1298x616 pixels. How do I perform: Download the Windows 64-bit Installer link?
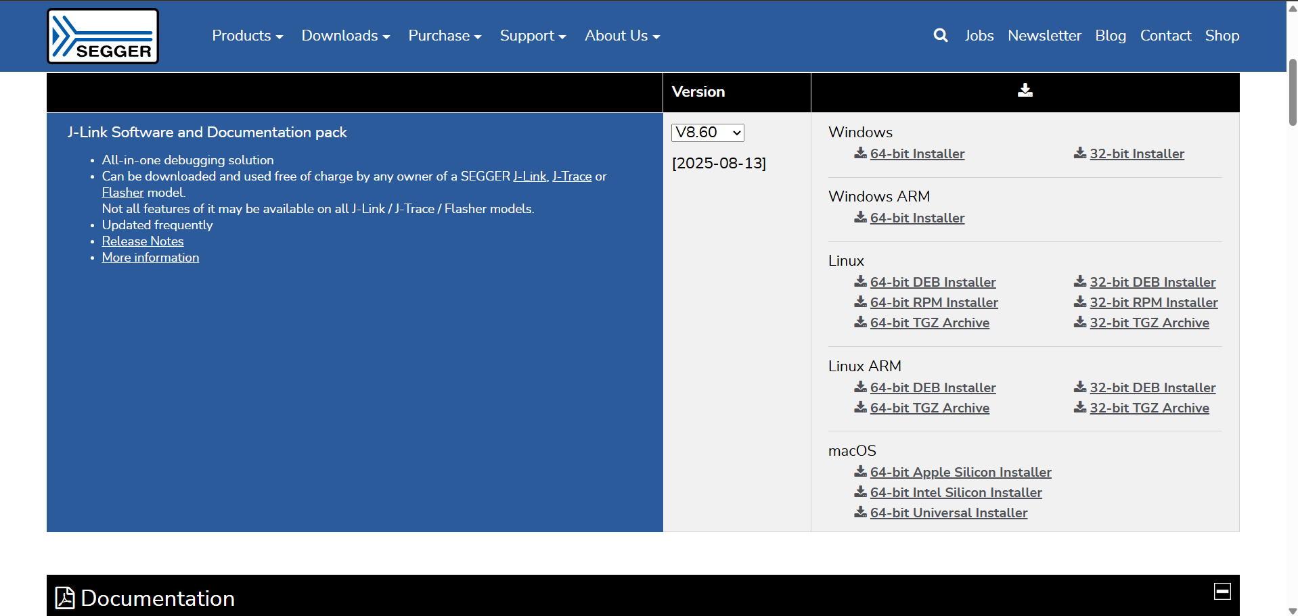917,153
